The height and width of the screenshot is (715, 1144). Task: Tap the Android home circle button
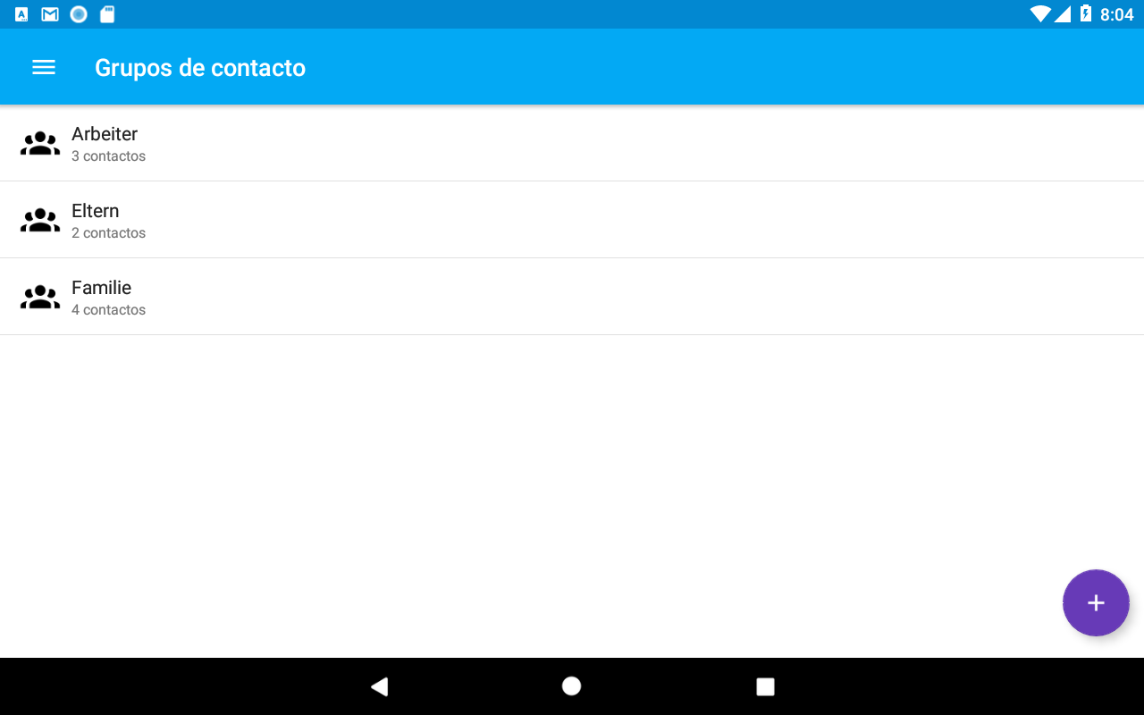tap(572, 686)
